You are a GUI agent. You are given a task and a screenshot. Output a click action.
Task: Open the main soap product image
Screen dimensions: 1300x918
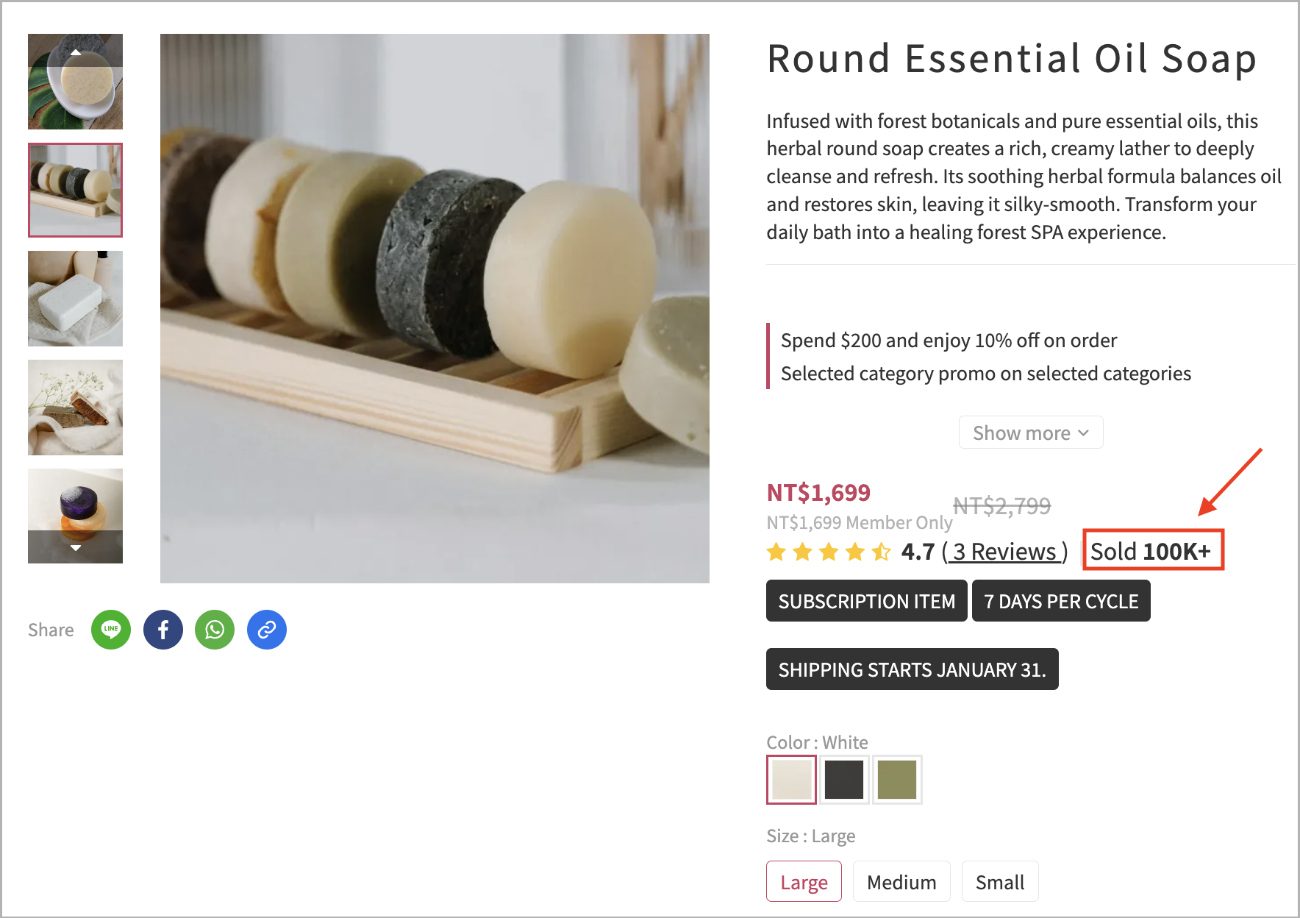point(435,308)
